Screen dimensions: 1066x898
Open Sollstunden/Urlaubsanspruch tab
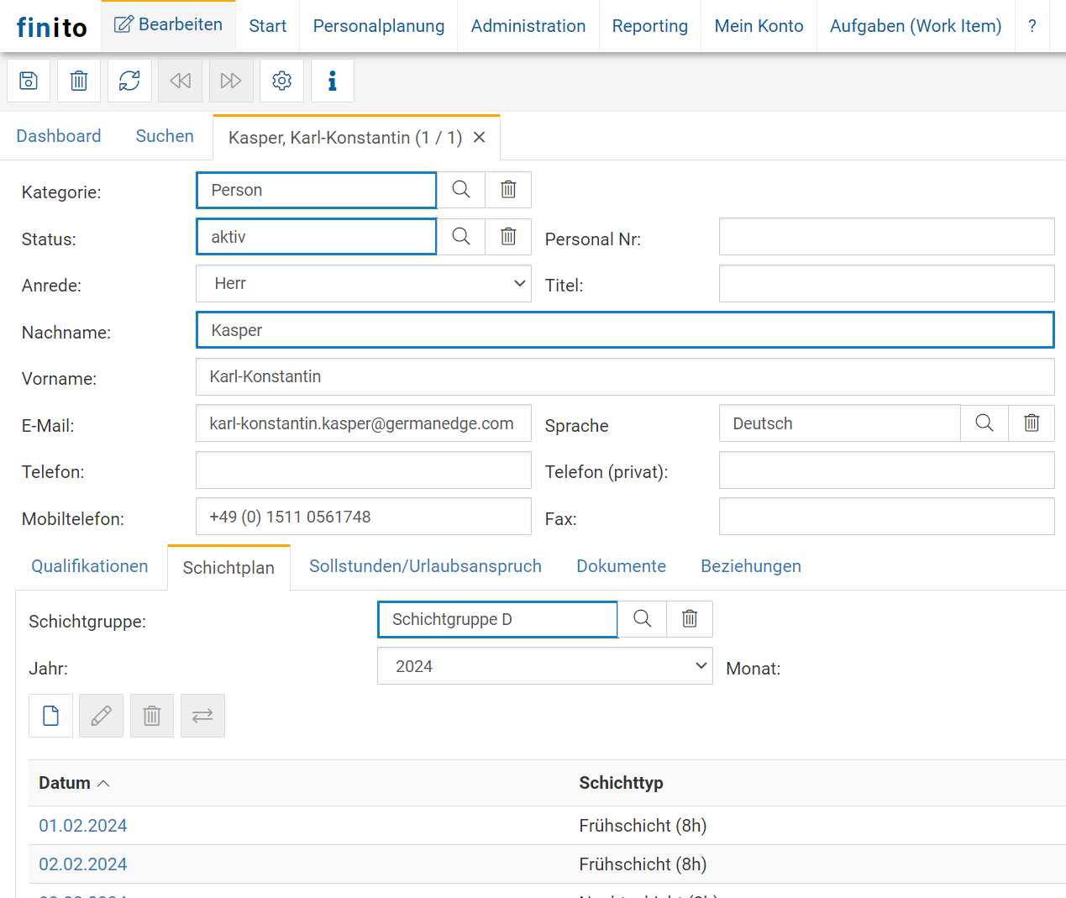[425, 566]
